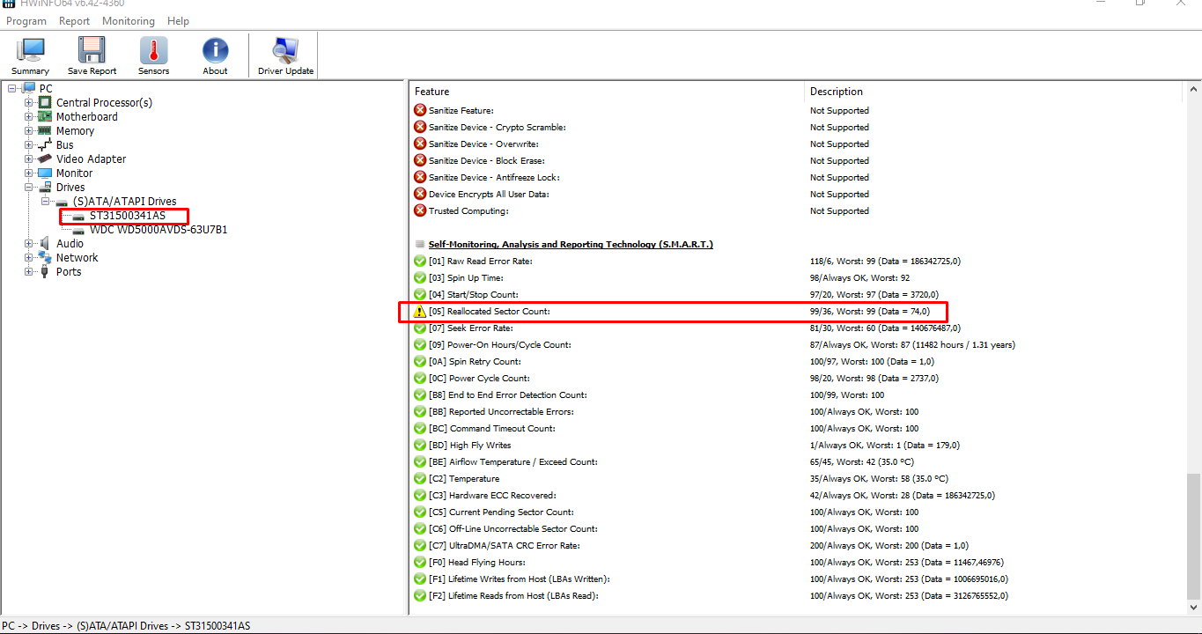1202x634 pixels.
Task: Select Central Processor(s) in the tree
Action: (104, 102)
